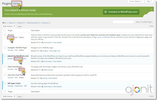Click the Description column header
This screenshot has height=101, width=158.
pos(35,30)
